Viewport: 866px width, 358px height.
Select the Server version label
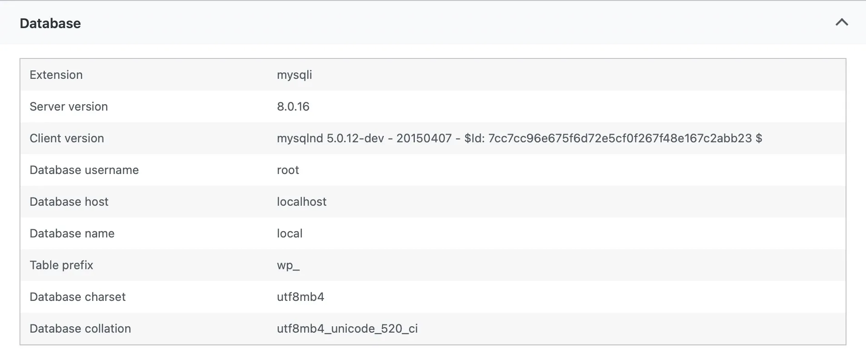click(69, 106)
